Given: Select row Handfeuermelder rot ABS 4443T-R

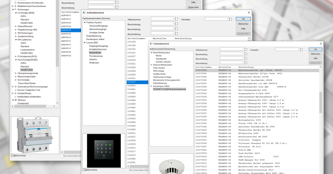Looking at the screenshot, I should [257, 83].
